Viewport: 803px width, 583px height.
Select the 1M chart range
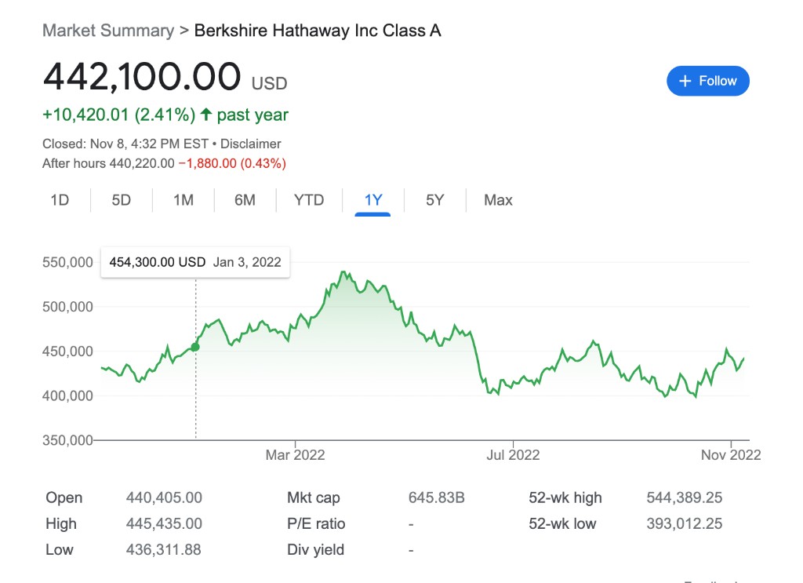(183, 200)
